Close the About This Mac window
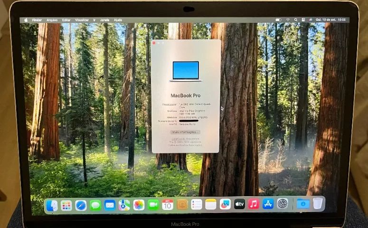368x228 pixels. [x=154, y=43]
